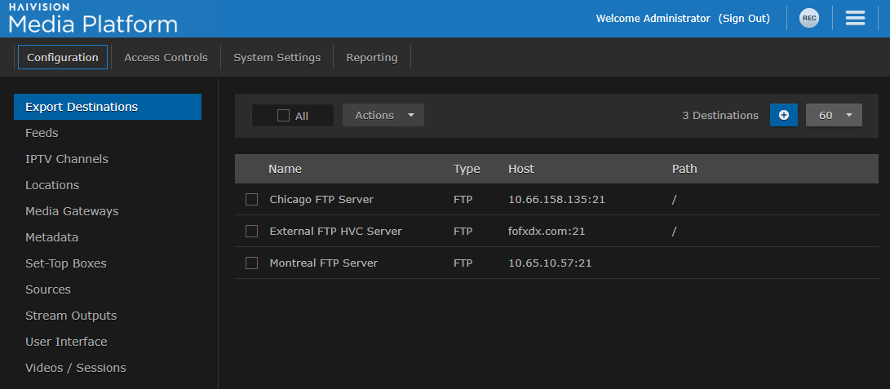Go to the Reporting tab
The height and width of the screenshot is (389, 890).
(x=371, y=58)
